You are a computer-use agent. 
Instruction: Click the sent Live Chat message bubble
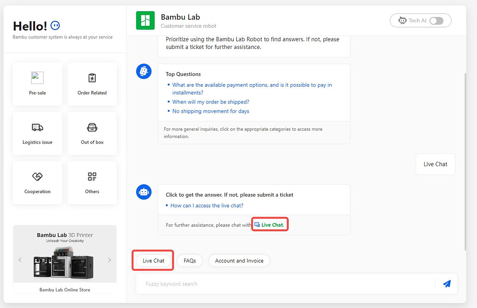point(435,164)
